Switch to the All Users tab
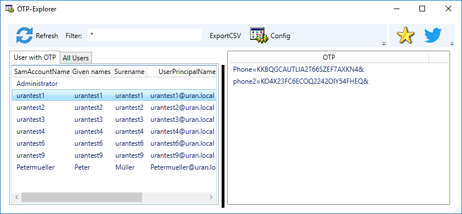The image size is (462, 214). (x=76, y=58)
